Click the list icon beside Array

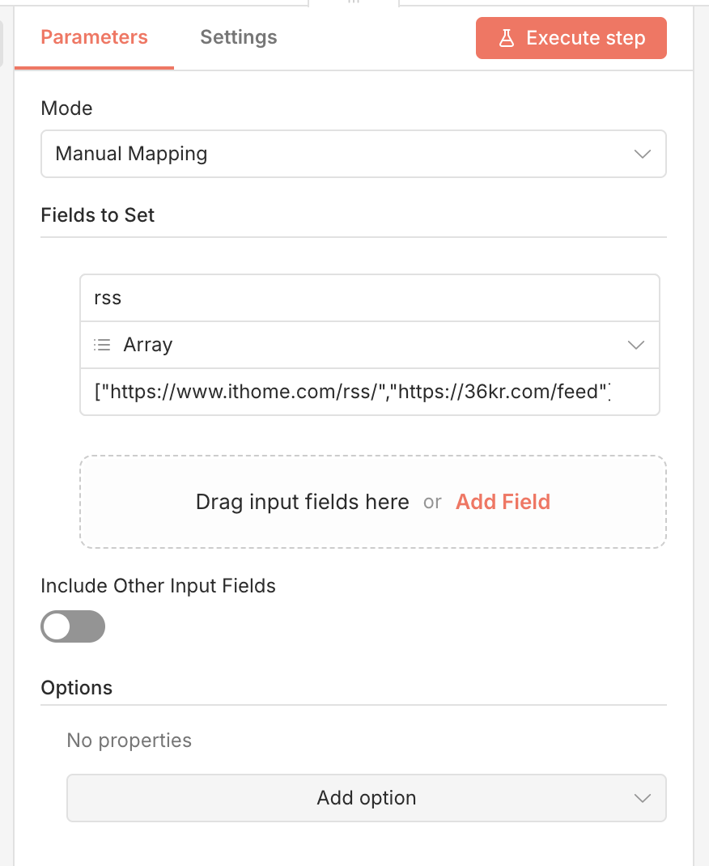tap(102, 345)
